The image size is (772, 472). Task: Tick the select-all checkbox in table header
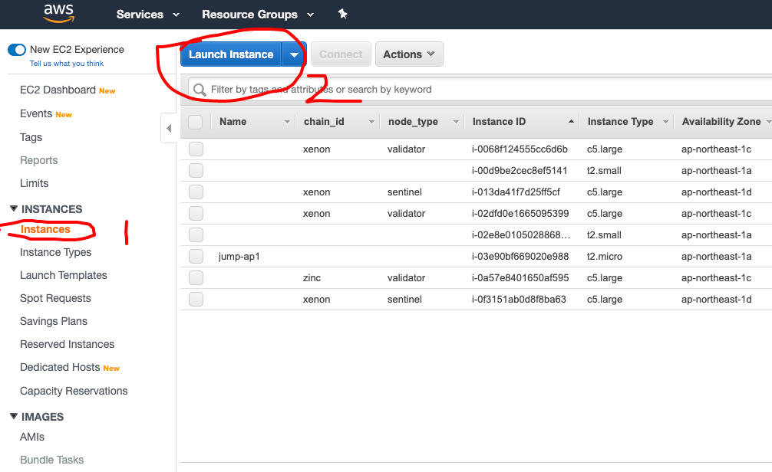(196, 121)
